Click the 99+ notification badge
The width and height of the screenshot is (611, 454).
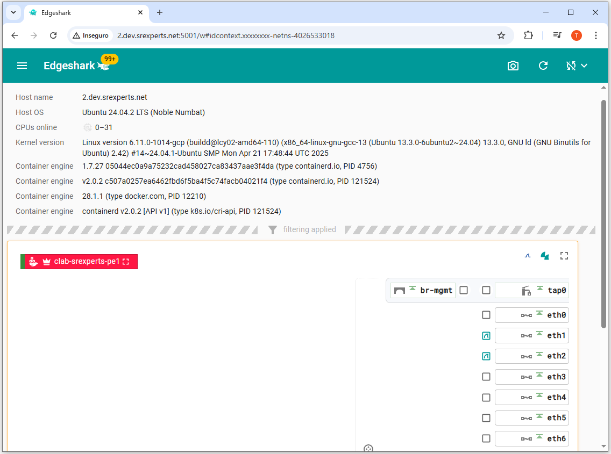pyautogui.click(x=110, y=59)
